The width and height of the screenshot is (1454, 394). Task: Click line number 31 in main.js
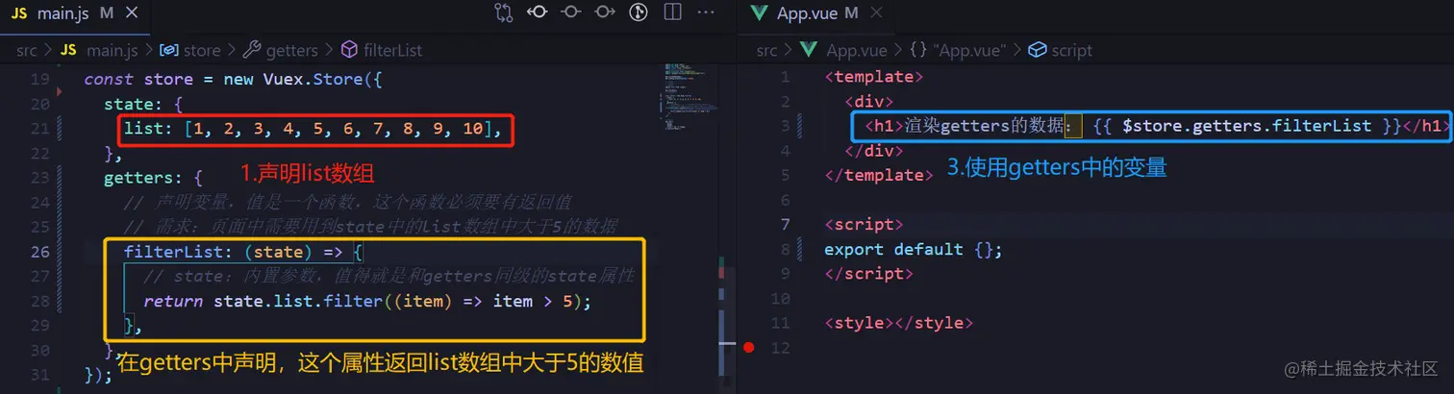click(x=39, y=374)
